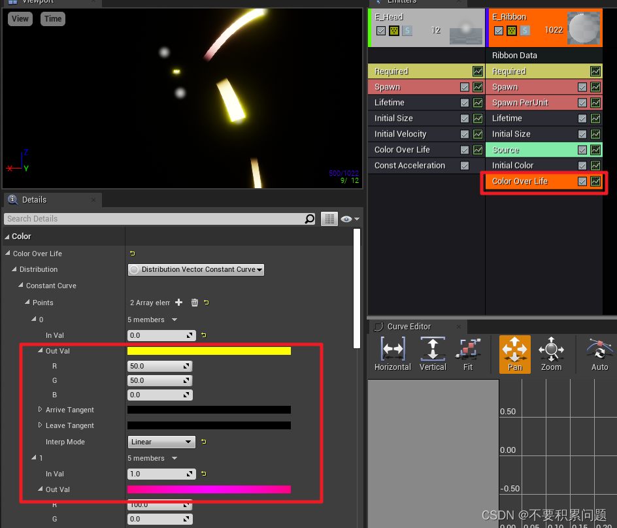Screen dimensions: 617x528
Task: Collapse point 0 Out Val
Action: coord(40,350)
